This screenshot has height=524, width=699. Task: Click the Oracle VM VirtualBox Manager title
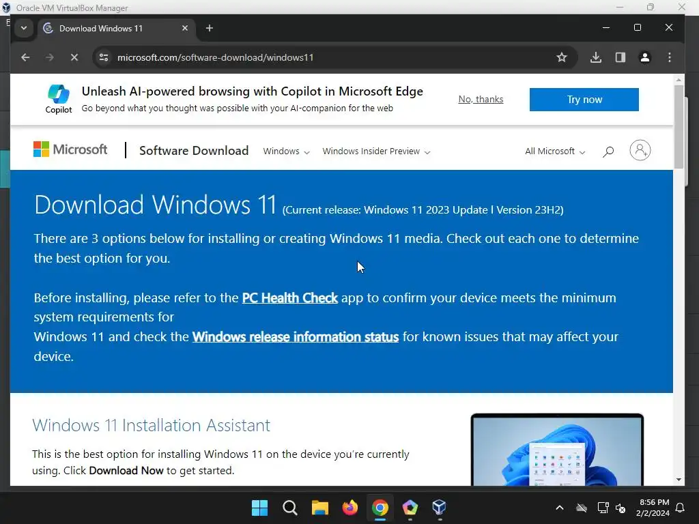[72, 8]
